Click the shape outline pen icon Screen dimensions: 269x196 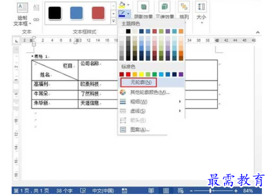122,14
